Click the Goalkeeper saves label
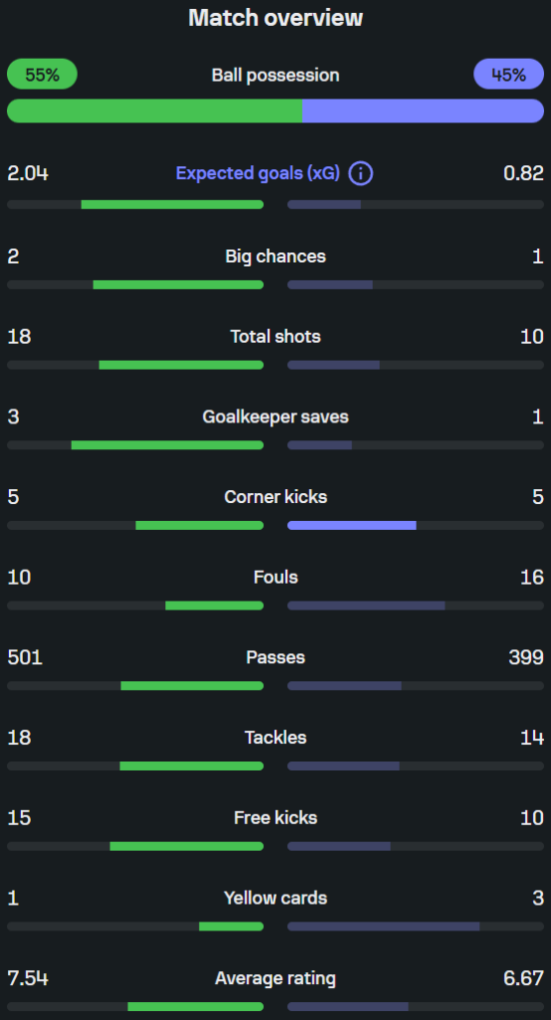 tap(276, 417)
